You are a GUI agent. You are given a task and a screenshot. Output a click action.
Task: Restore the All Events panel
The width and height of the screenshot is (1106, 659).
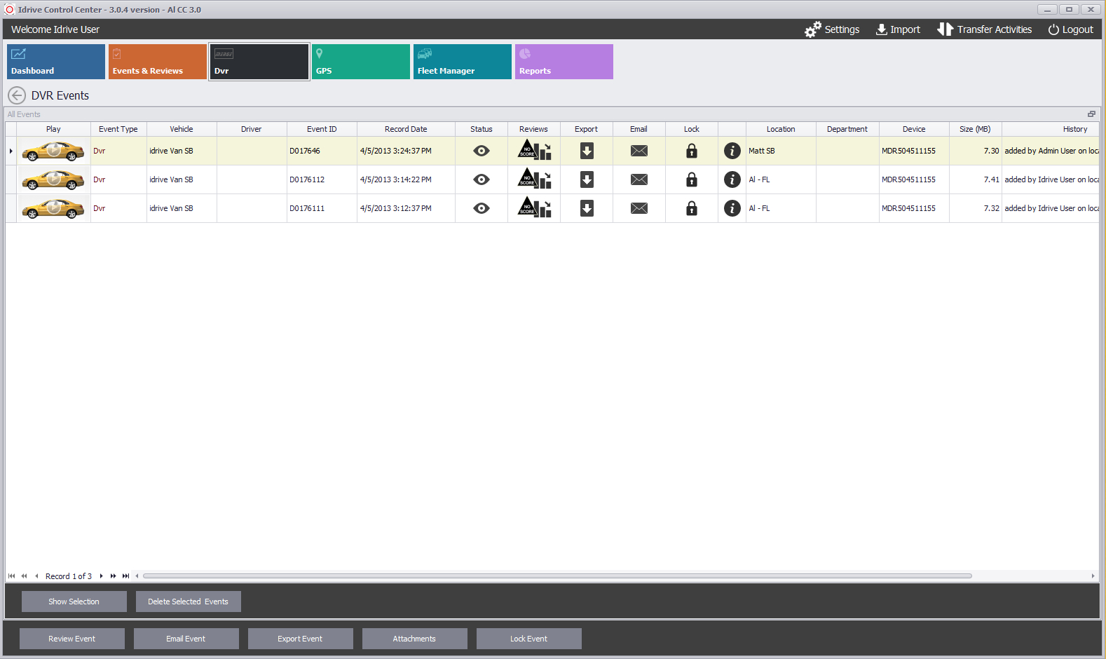click(x=1091, y=114)
